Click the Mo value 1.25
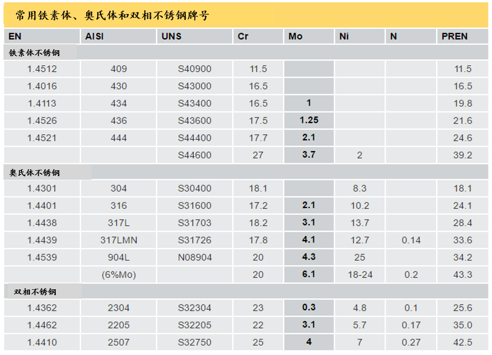Screen dimensions: 492x355 click(309, 120)
